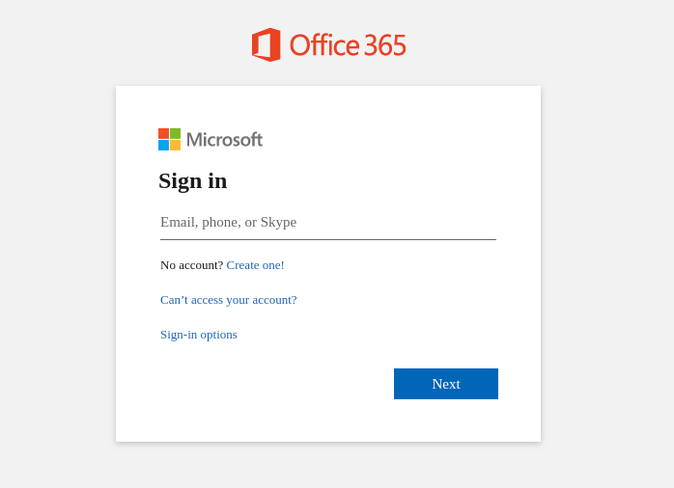Viewport: 674px width, 488px height.
Task: Click the green square of Microsoft logo
Action: [175, 133]
